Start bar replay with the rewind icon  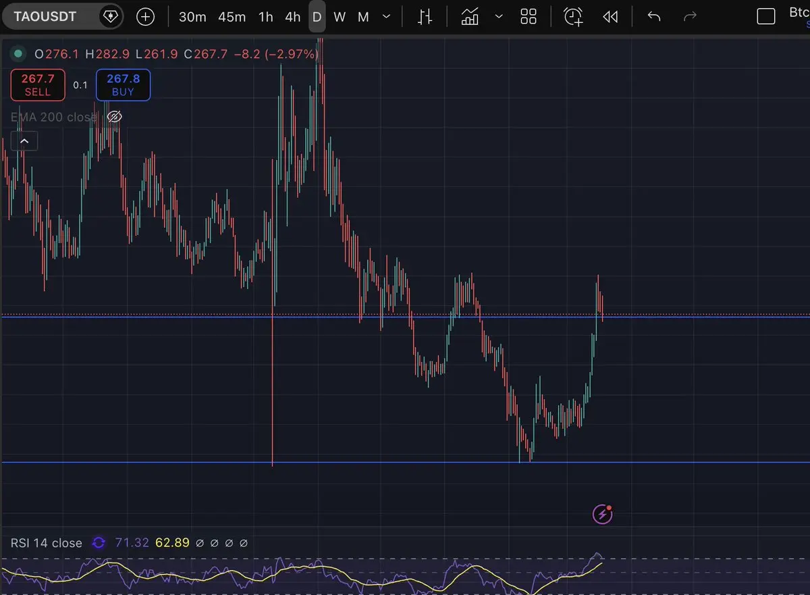click(x=610, y=17)
